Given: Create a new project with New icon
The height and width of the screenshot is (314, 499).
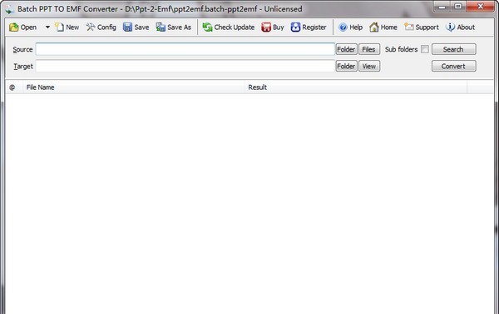Looking at the screenshot, I should pyautogui.click(x=59, y=27).
